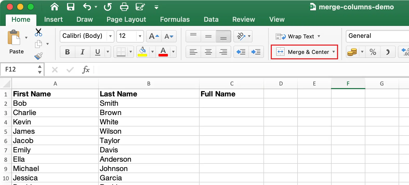
Task: Enable Wrap Text
Action: [x=298, y=37]
